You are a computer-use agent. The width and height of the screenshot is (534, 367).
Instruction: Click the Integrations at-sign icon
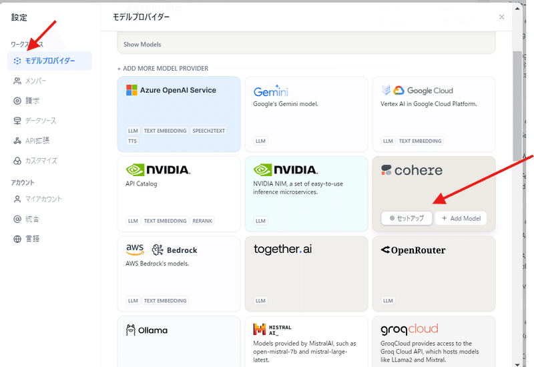tap(17, 219)
